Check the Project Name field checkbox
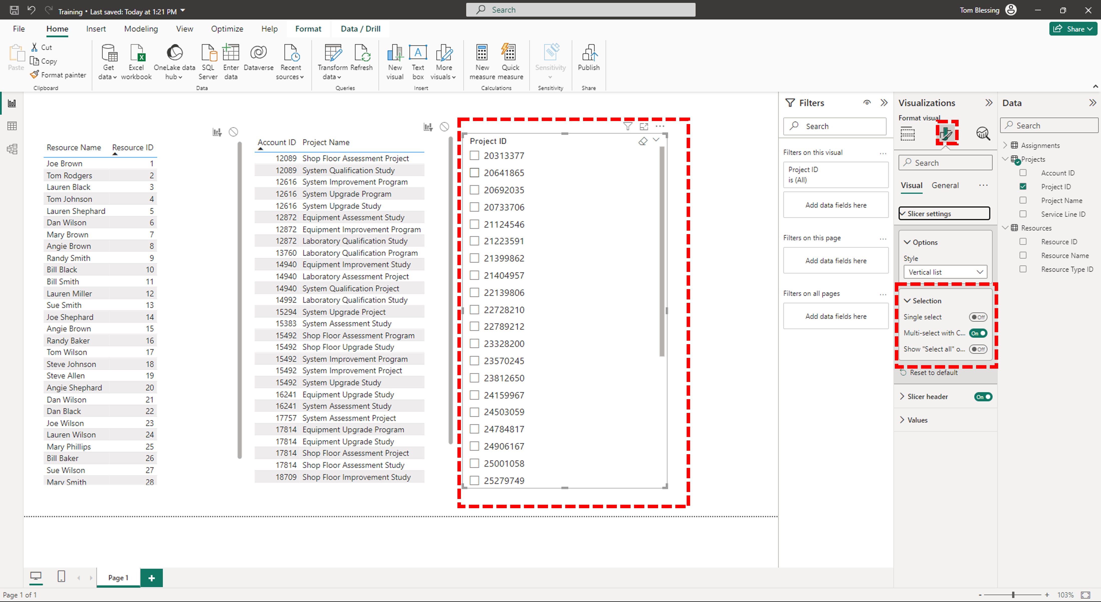This screenshot has width=1101, height=602. (x=1024, y=200)
